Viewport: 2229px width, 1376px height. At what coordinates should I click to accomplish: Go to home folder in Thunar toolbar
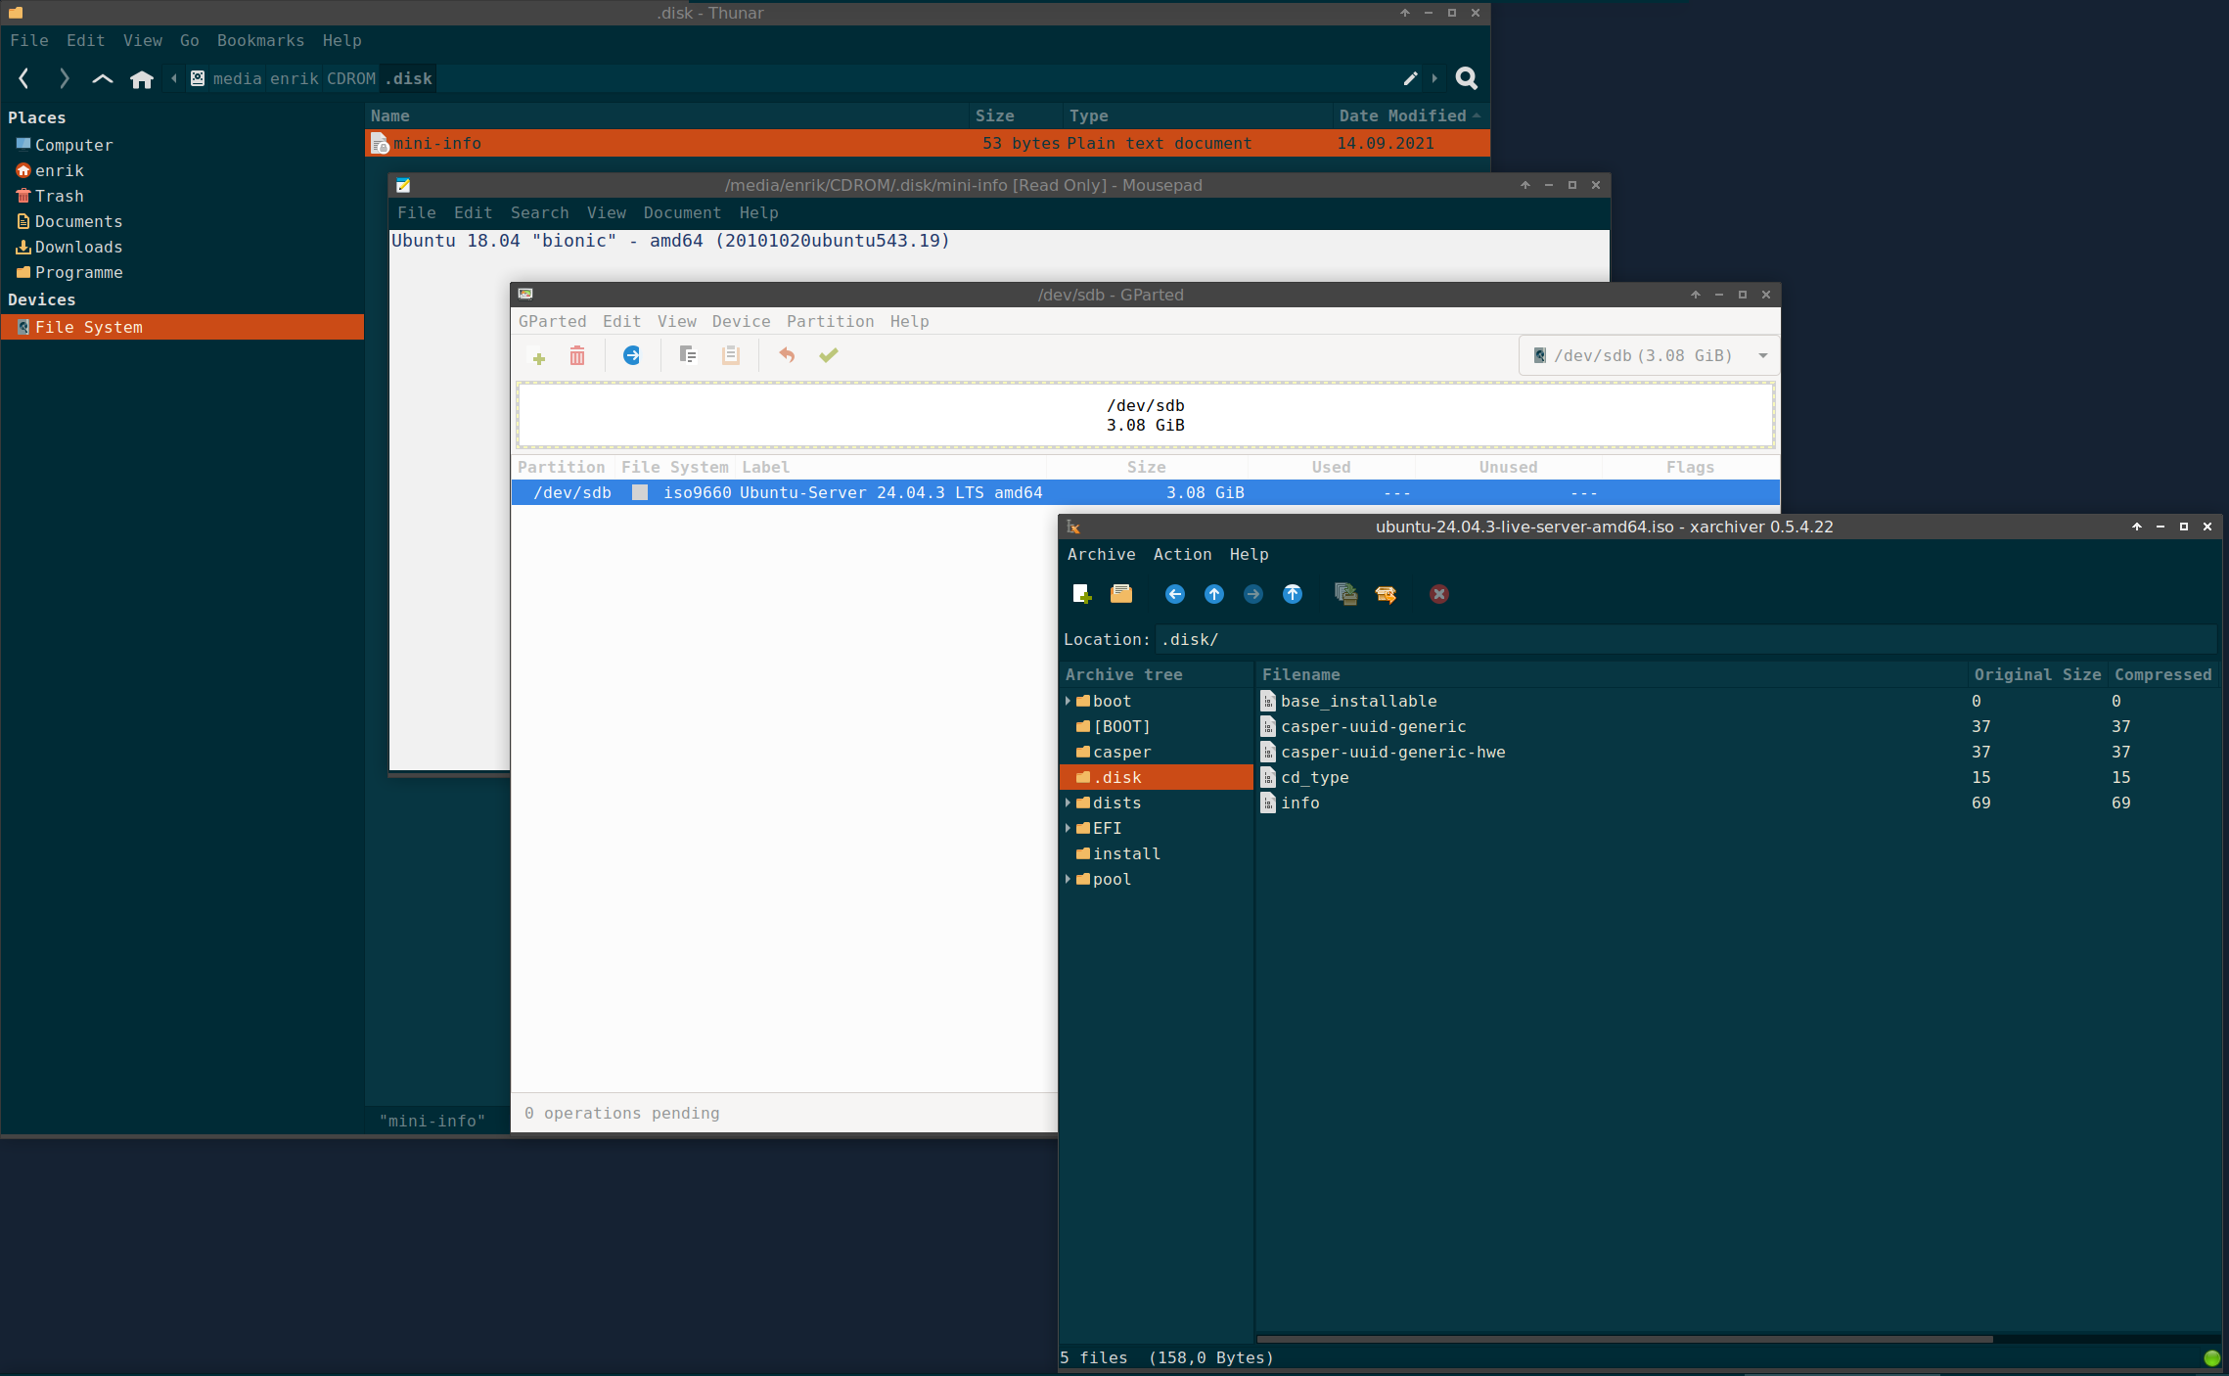coord(142,79)
